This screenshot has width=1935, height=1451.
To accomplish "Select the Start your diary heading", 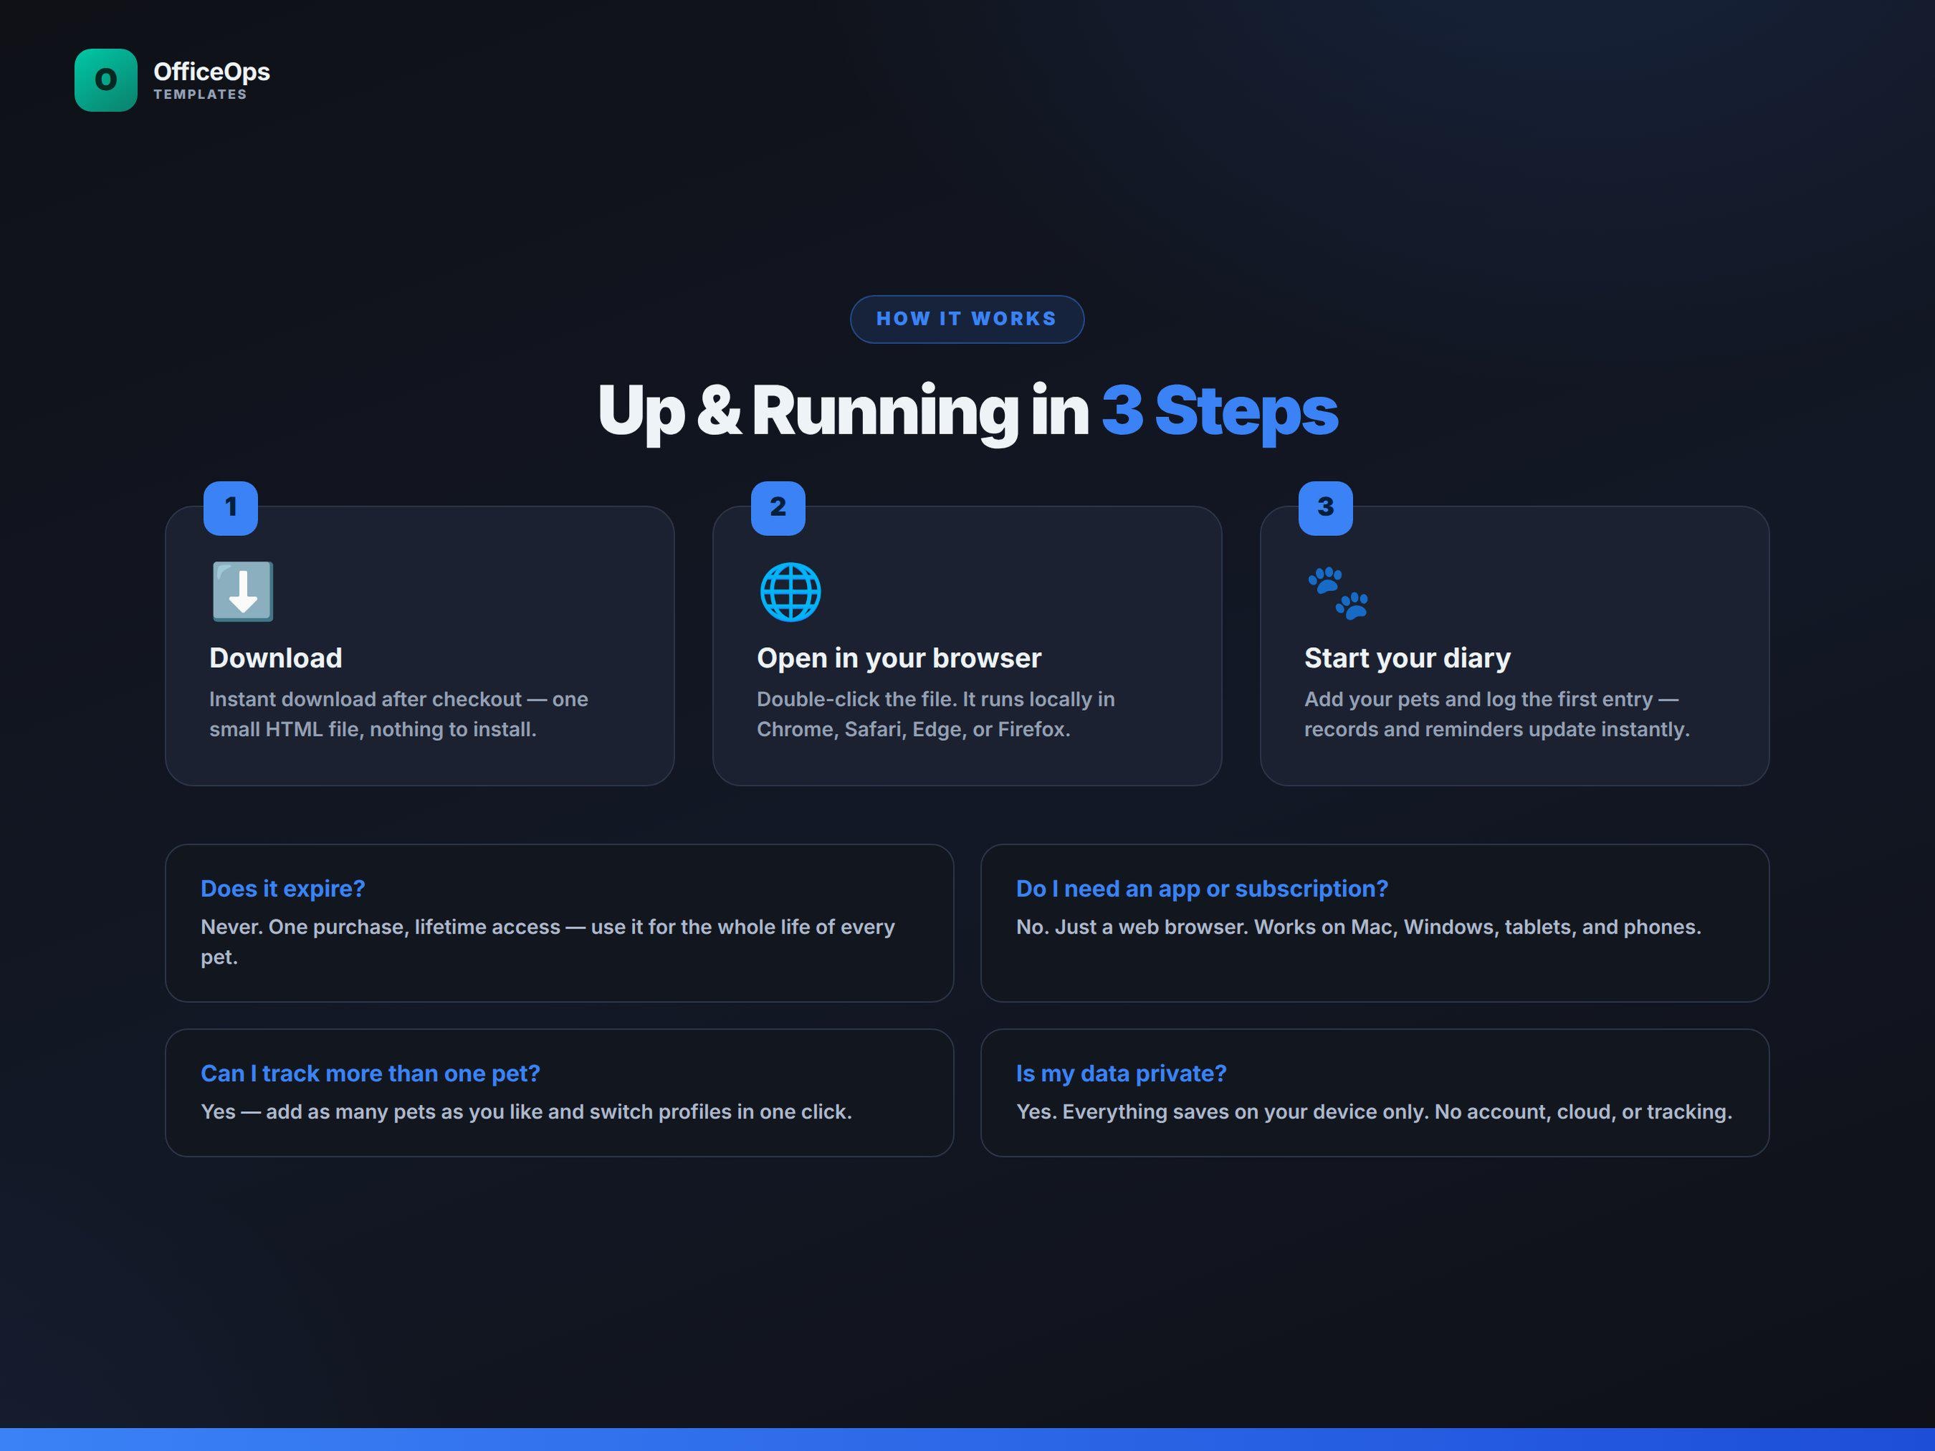I will (x=1407, y=658).
